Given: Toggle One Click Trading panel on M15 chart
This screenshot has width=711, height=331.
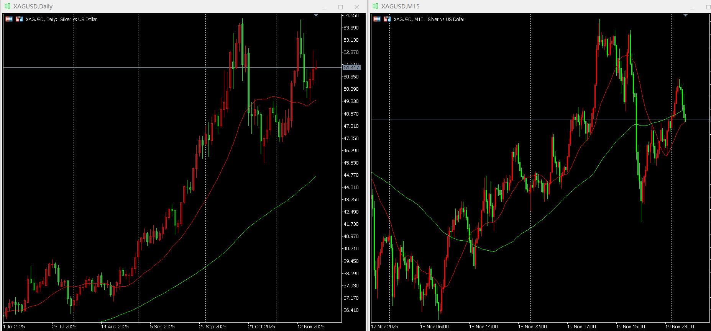Looking at the screenshot, I should tap(387, 19).
